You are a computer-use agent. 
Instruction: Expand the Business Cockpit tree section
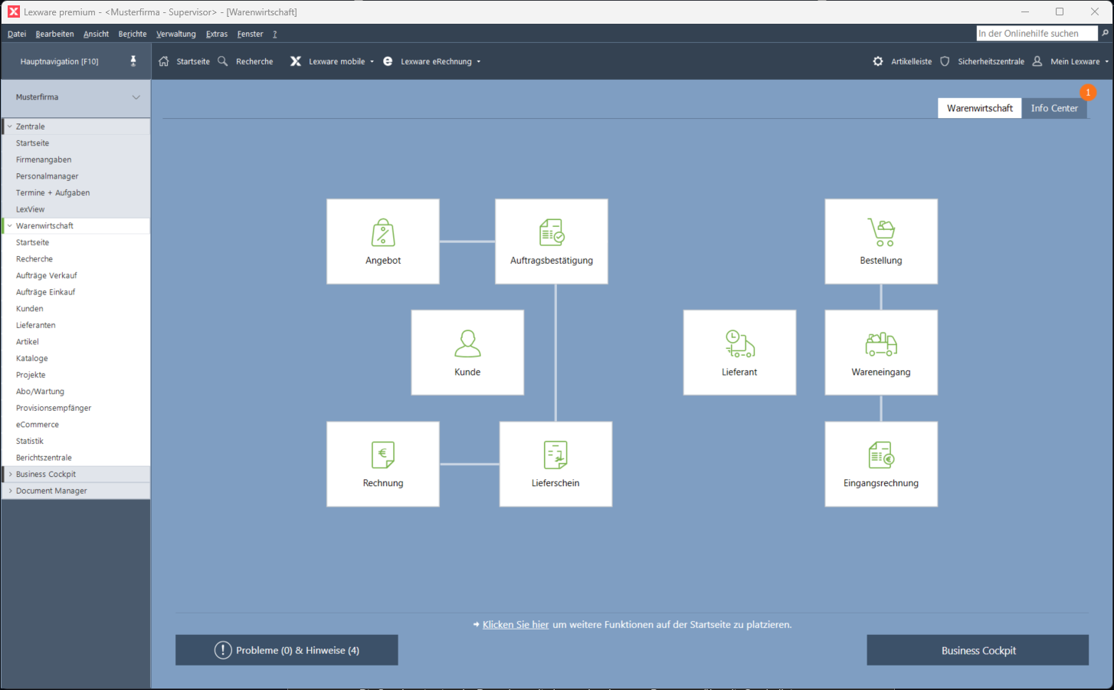point(10,475)
